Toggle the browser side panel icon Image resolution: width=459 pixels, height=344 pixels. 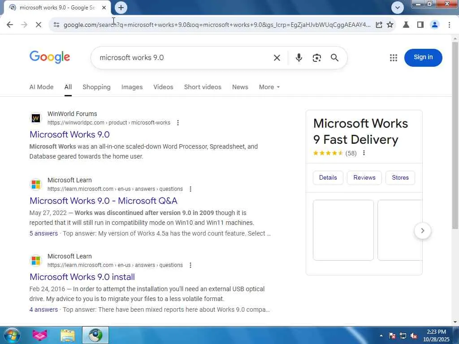420,25
